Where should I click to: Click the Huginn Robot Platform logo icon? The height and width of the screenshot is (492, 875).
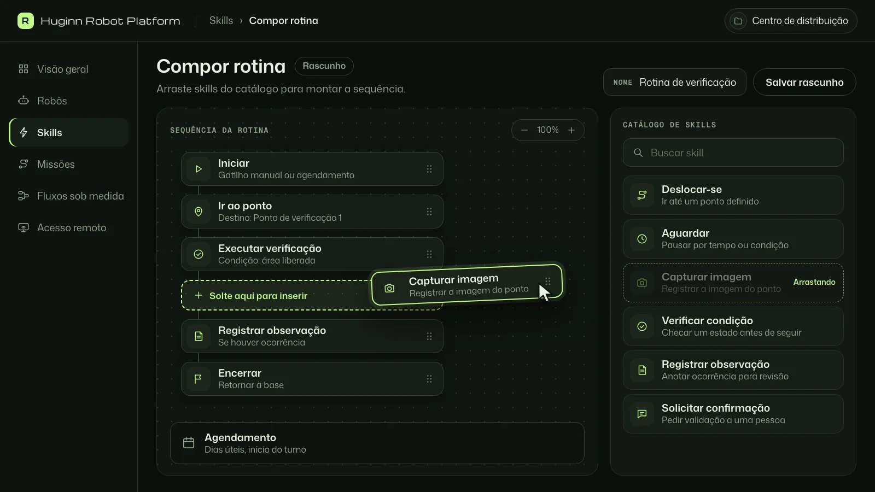click(x=25, y=21)
